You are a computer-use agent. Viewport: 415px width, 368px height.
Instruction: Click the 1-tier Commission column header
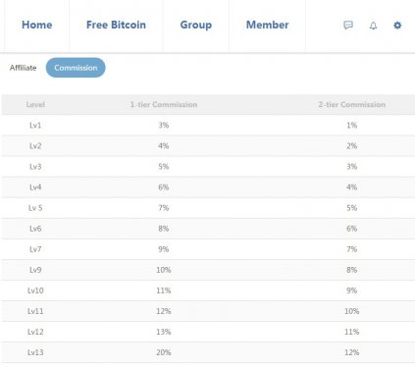[164, 105]
